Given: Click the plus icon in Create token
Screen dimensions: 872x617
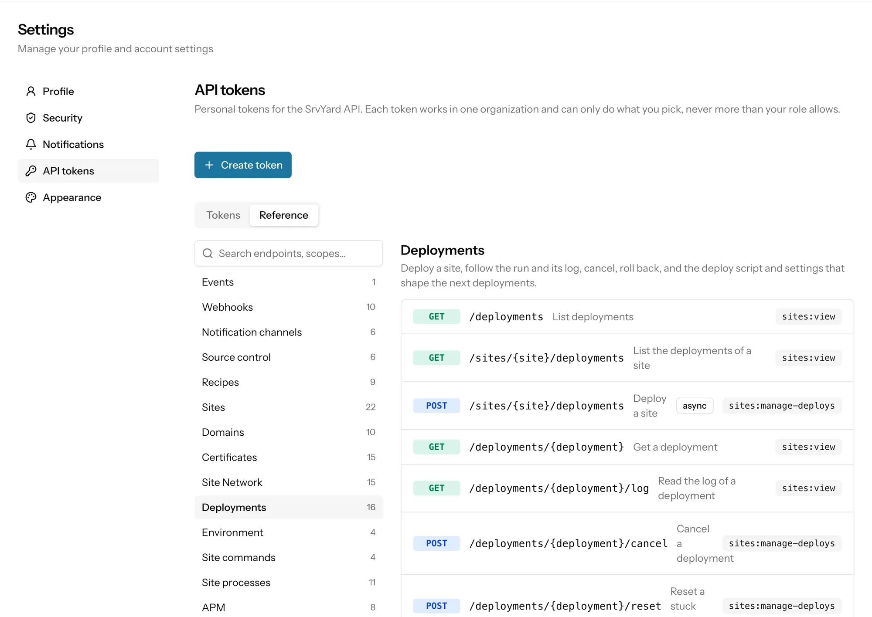Looking at the screenshot, I should [x=209, y=165].
